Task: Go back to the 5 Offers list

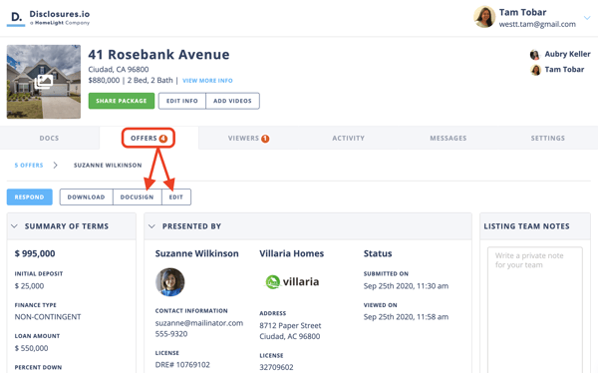Action: (29, 166)
